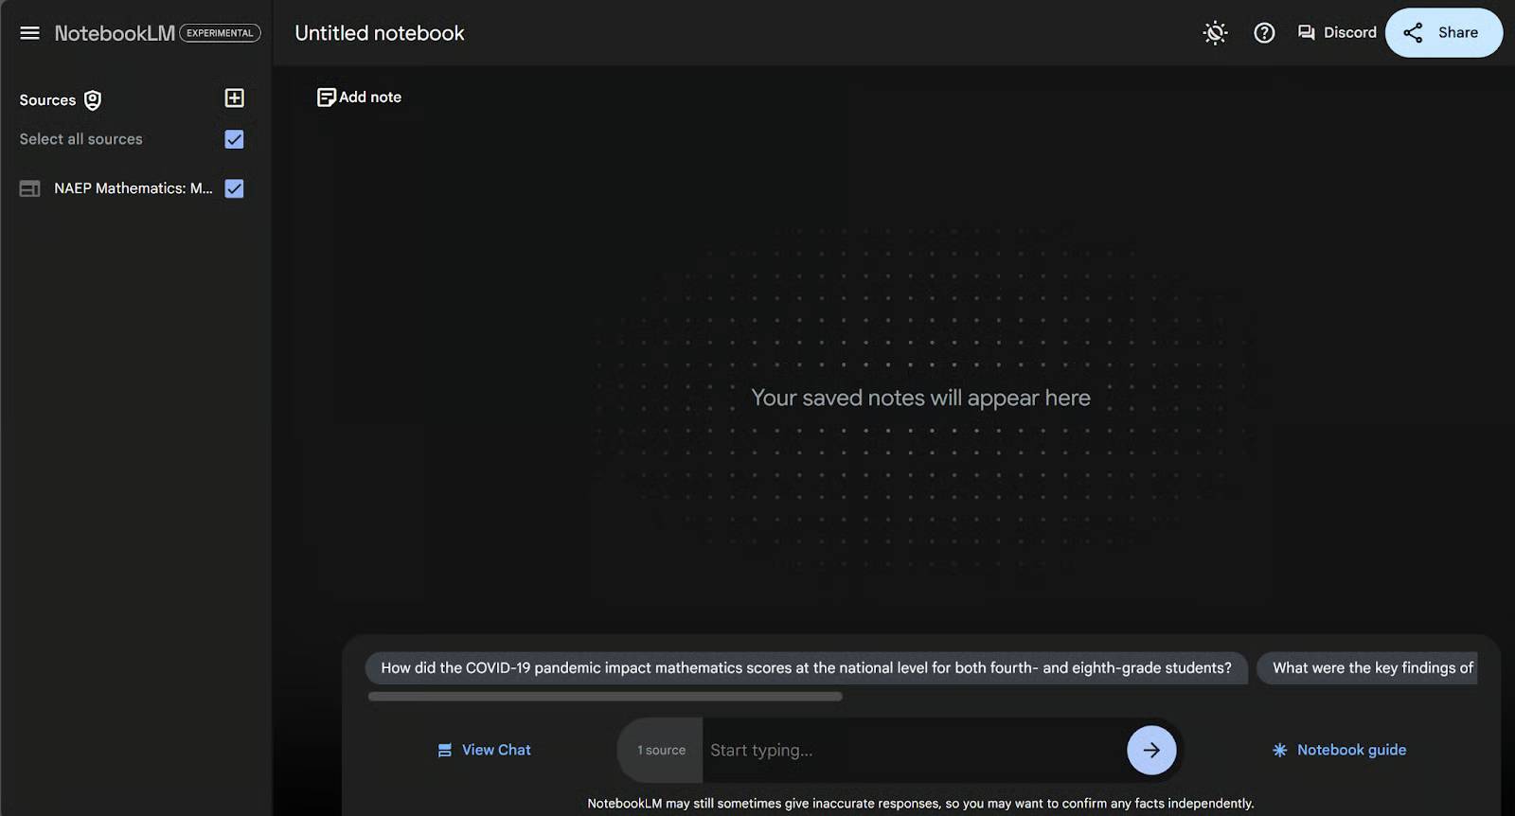Screen dimensions: 1515x816
Task: Click the sources privacy shield icon
Action: pos(93,100)
